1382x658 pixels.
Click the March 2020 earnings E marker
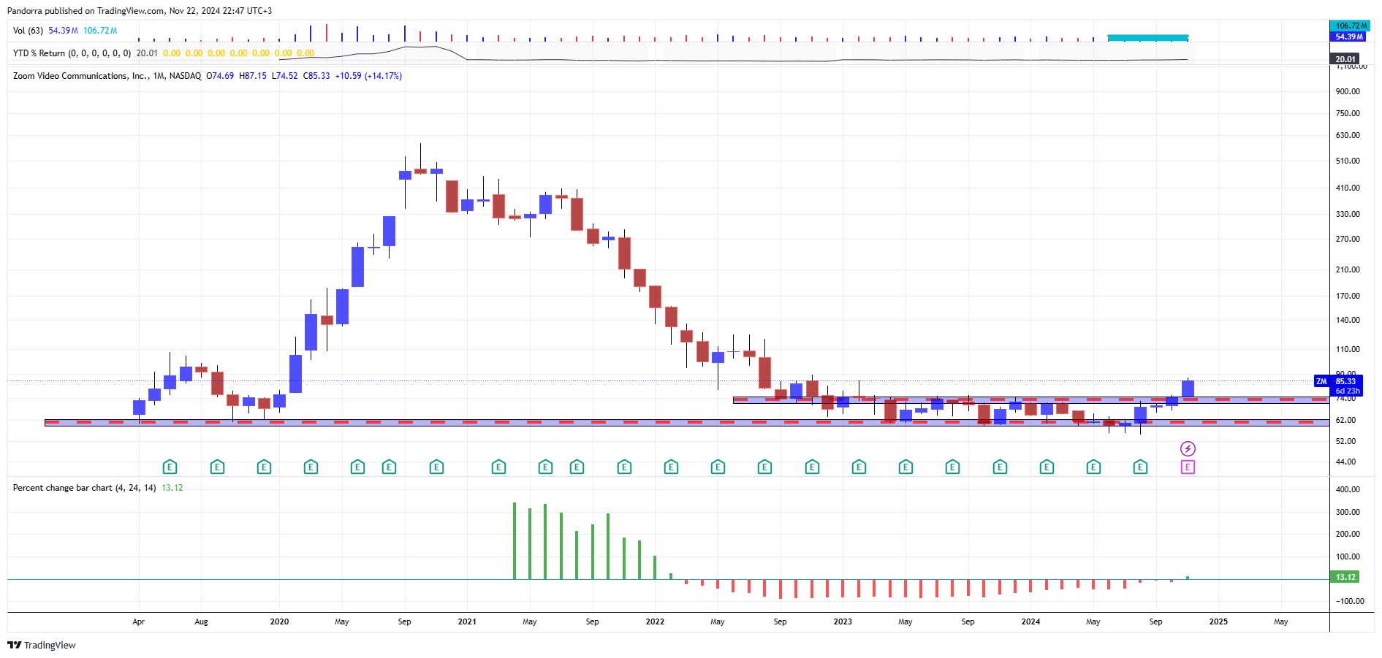click(x=311, y=467)
